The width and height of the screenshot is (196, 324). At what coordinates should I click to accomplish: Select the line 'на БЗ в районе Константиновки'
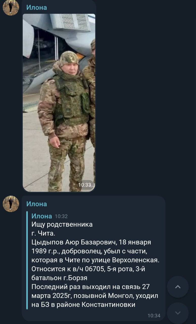point(83,305)
